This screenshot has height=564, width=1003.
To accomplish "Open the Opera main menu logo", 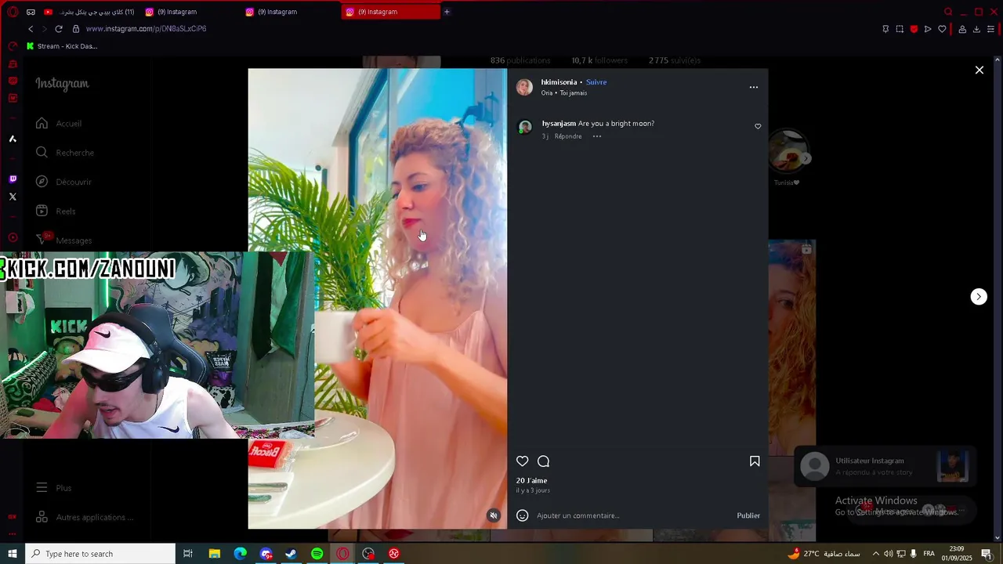I will tap(13, 12).
